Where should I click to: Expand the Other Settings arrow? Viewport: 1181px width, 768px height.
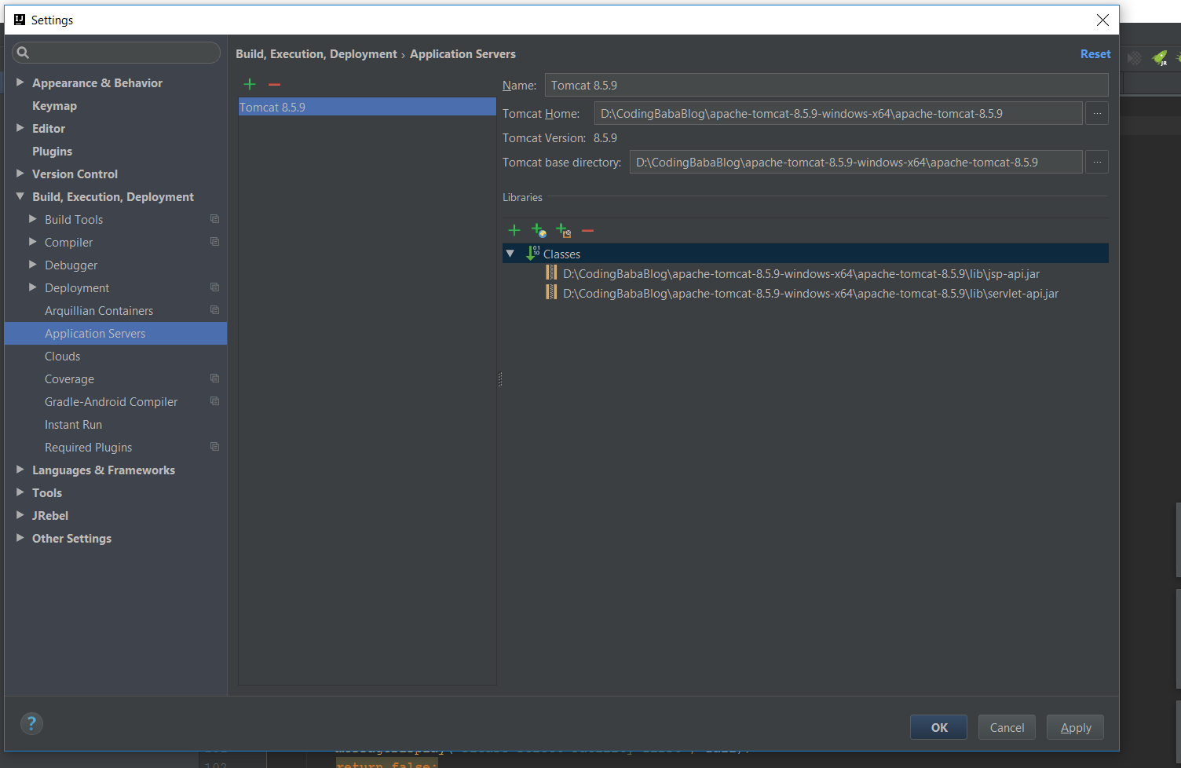tap(20, 537)
